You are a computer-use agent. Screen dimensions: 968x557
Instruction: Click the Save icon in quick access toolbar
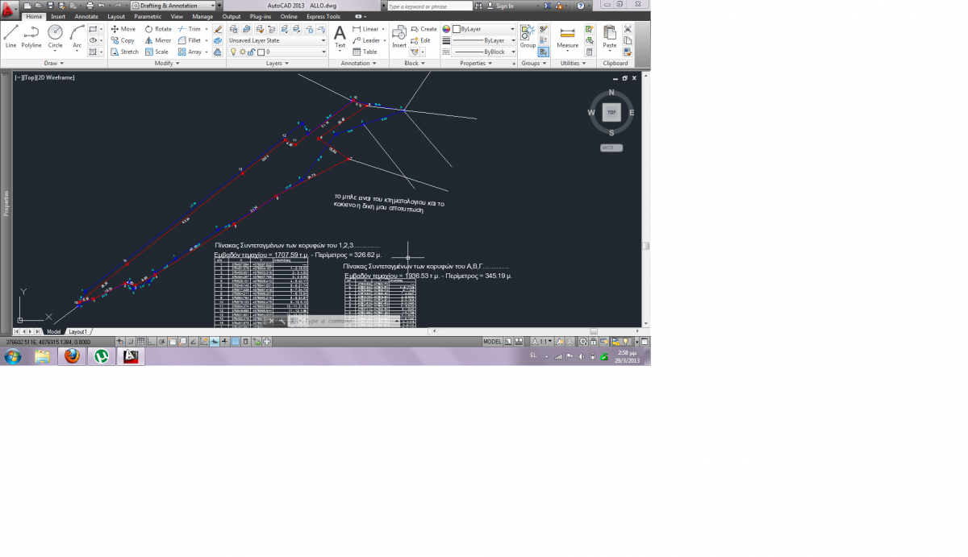click(50, 6)
